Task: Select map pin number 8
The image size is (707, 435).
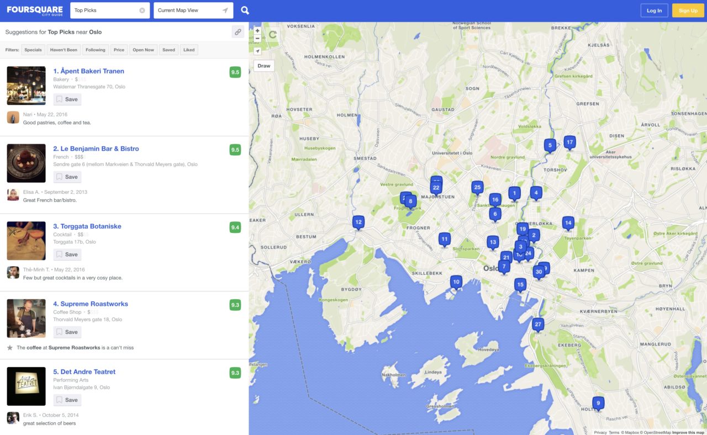Action: tap(410, 202)
